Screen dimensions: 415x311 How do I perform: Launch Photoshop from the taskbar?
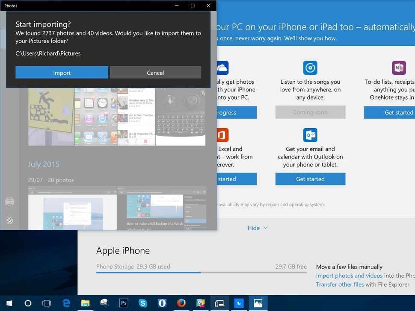pos(124,303)
